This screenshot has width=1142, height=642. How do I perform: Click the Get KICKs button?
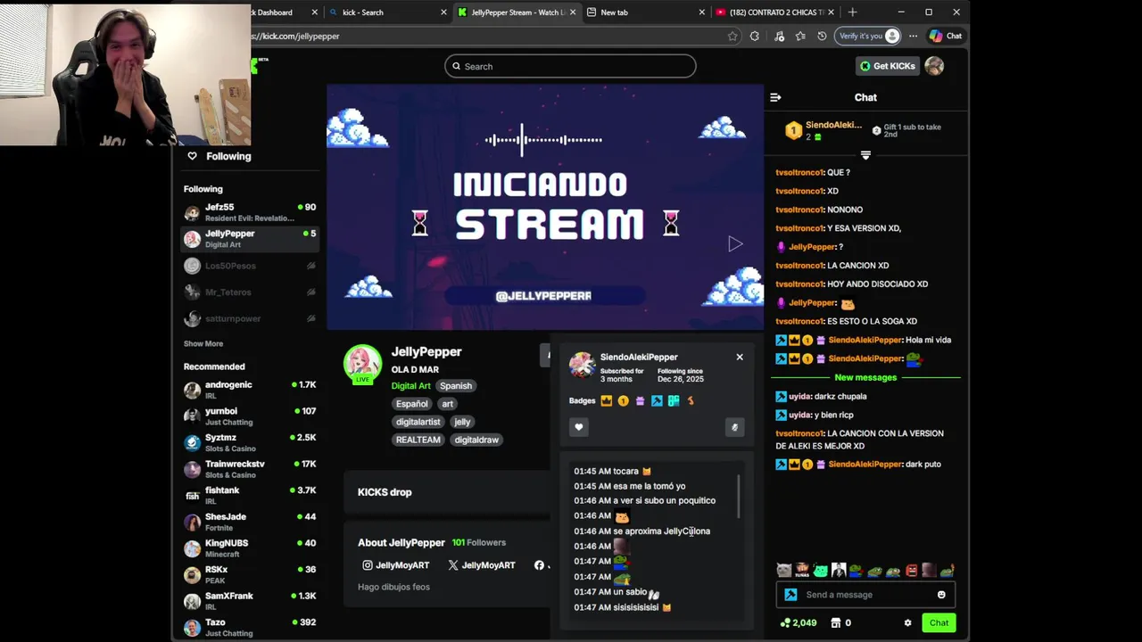pos(887,66)
